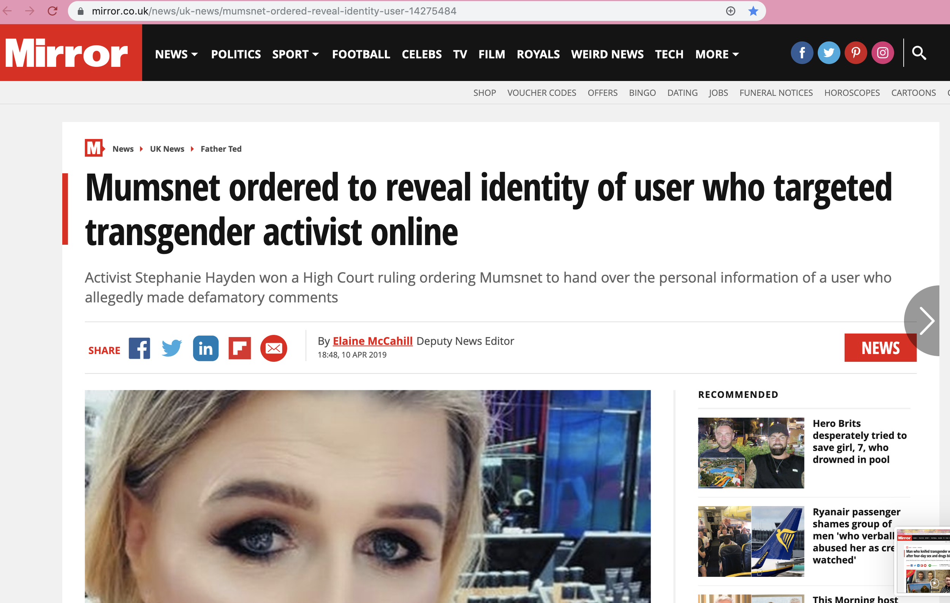Click the browser address bar URL
The width and height of the screenshot is (950, 603).
(274, 11)
